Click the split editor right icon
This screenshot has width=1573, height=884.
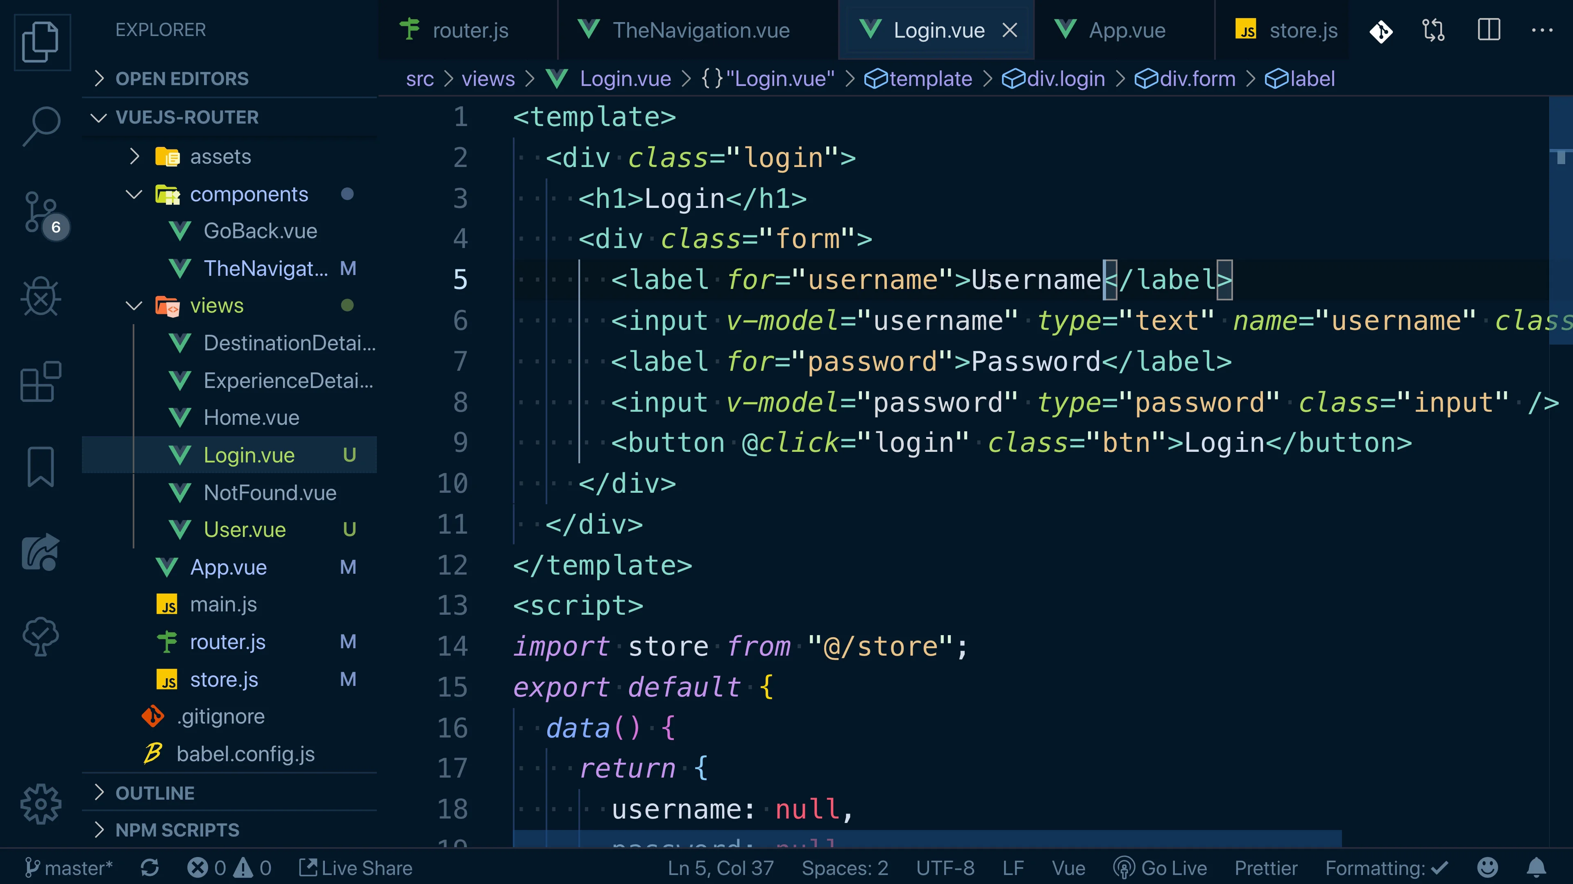pyautogui.click(x=1489, y=30)
